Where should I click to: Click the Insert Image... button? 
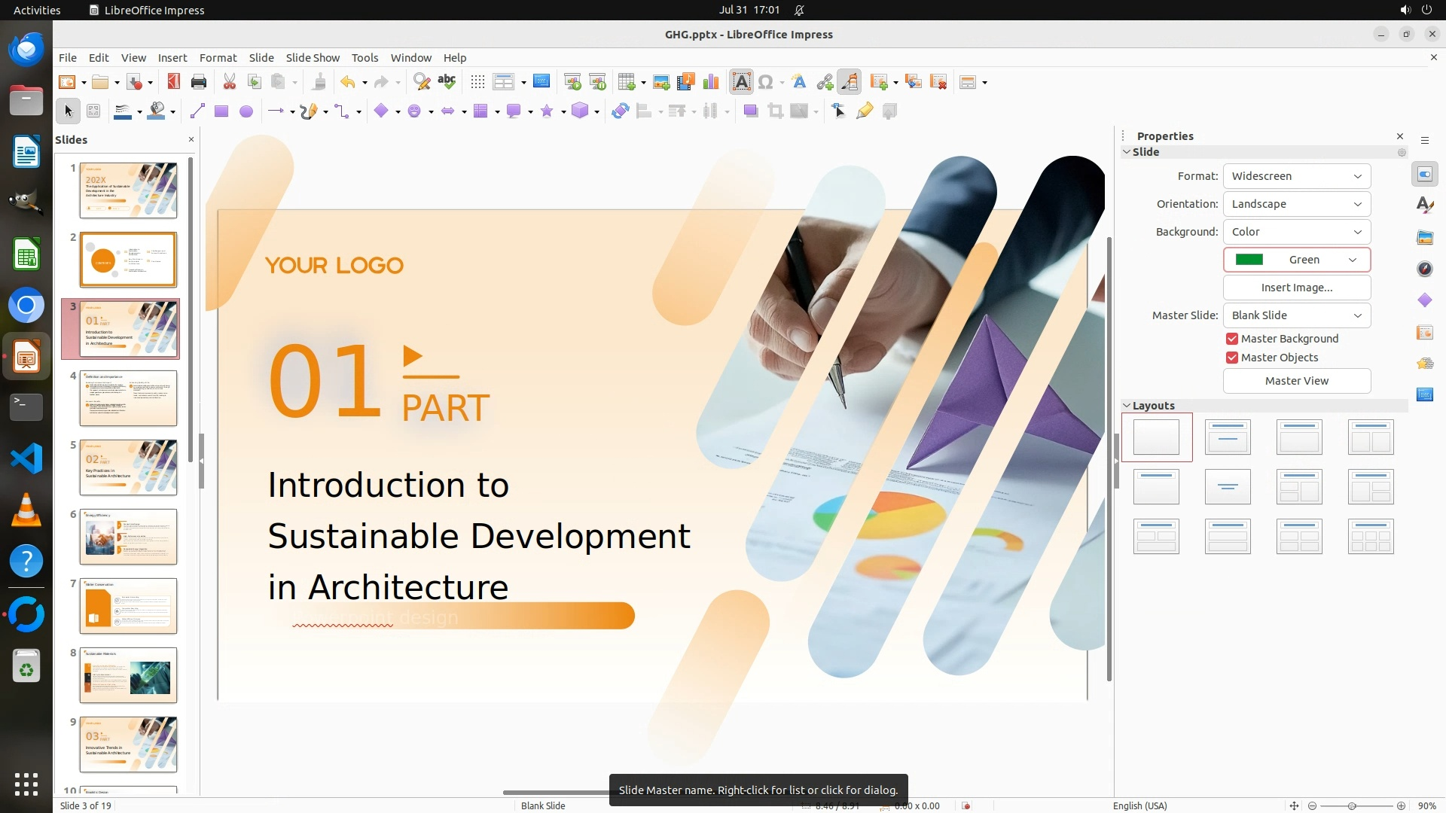coord(1296,288)
